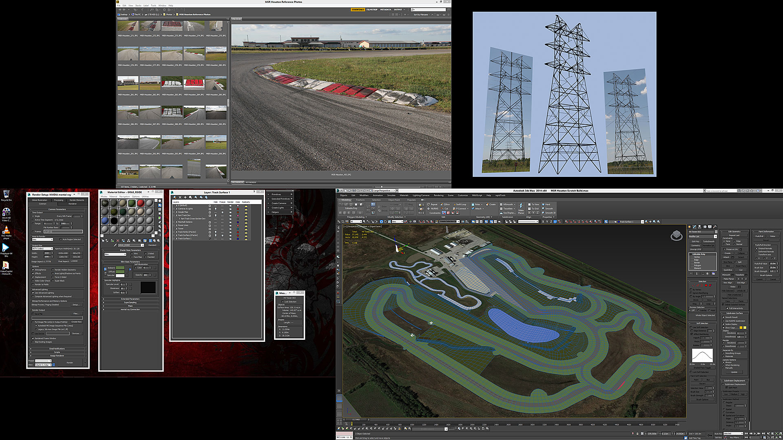
Task: Open the HDTV (video) output size dropdown
Action: [42, 249]
